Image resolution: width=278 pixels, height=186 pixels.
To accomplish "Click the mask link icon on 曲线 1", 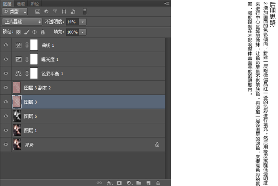I will point(27,45).
